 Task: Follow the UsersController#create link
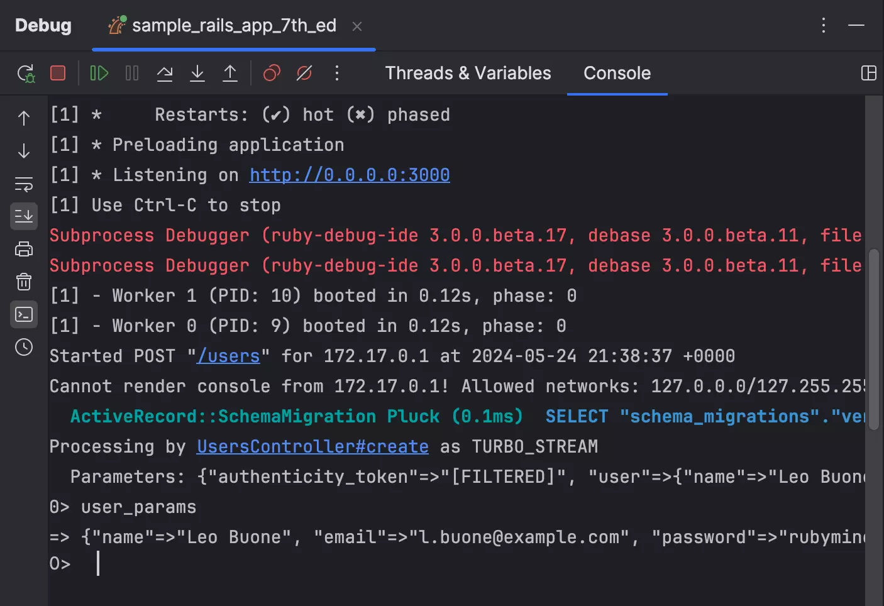(x=312, y=446)
